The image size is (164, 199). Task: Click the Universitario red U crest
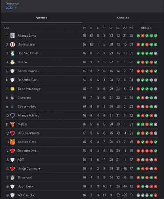[12, 44]
